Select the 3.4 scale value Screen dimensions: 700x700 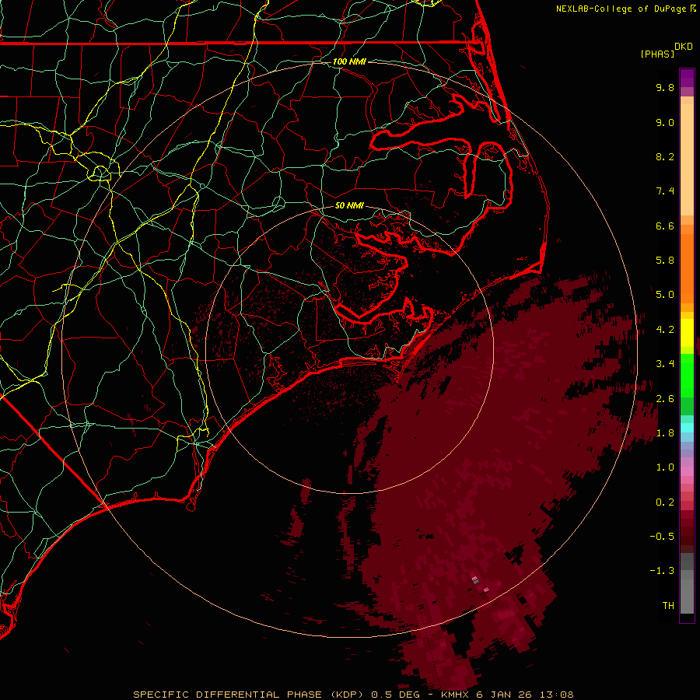(665, 364)
